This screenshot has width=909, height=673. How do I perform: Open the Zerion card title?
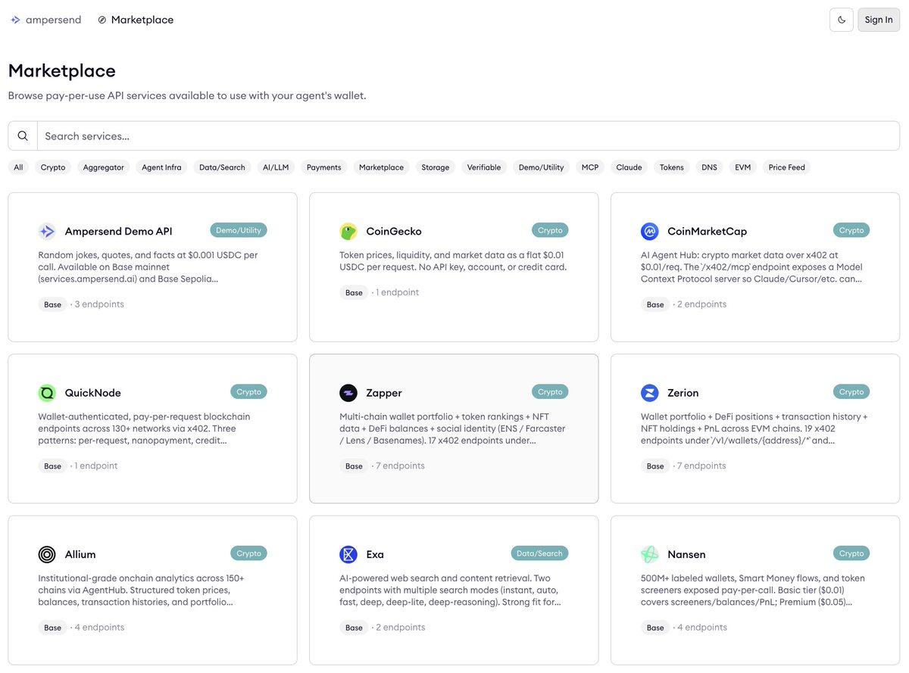tap(683, 393)
